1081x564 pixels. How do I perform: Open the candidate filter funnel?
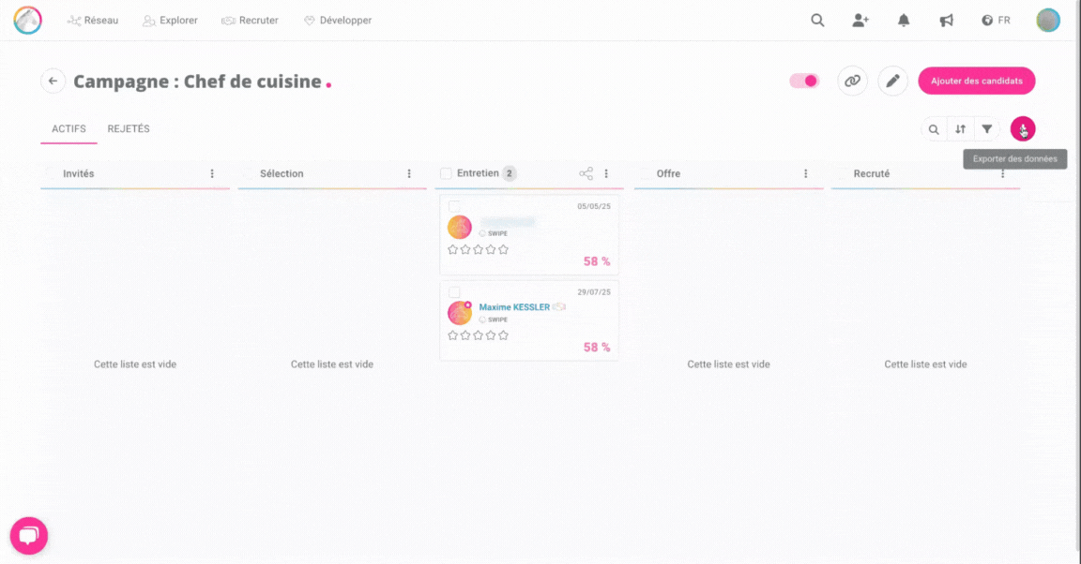point(986,129)
